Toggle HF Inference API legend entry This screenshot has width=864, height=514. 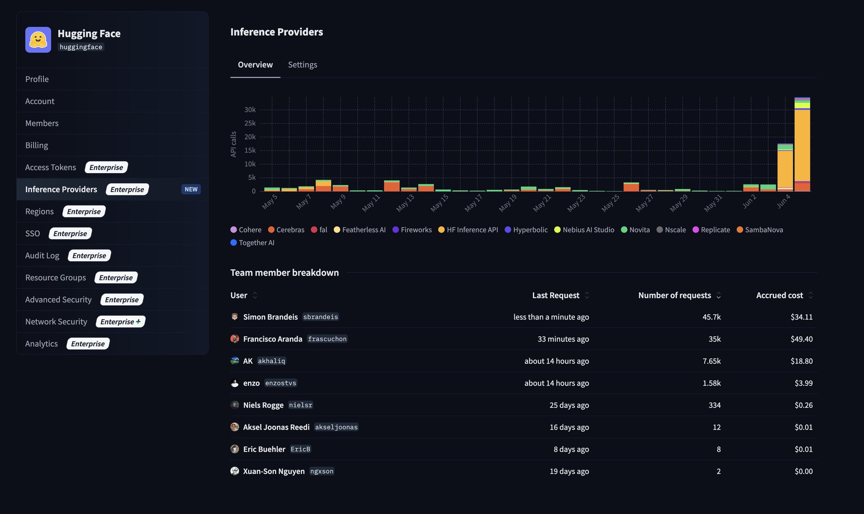468,230
